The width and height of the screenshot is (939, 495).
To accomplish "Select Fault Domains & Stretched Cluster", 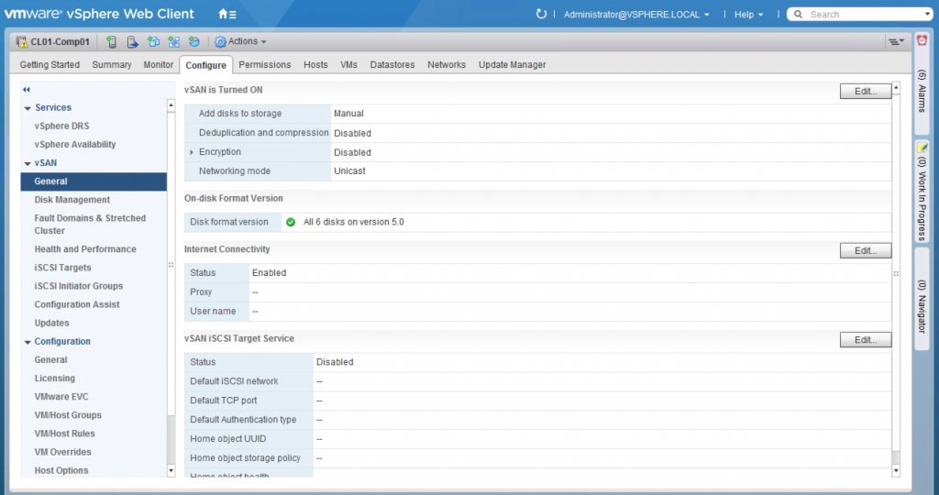I will point(90,225).
